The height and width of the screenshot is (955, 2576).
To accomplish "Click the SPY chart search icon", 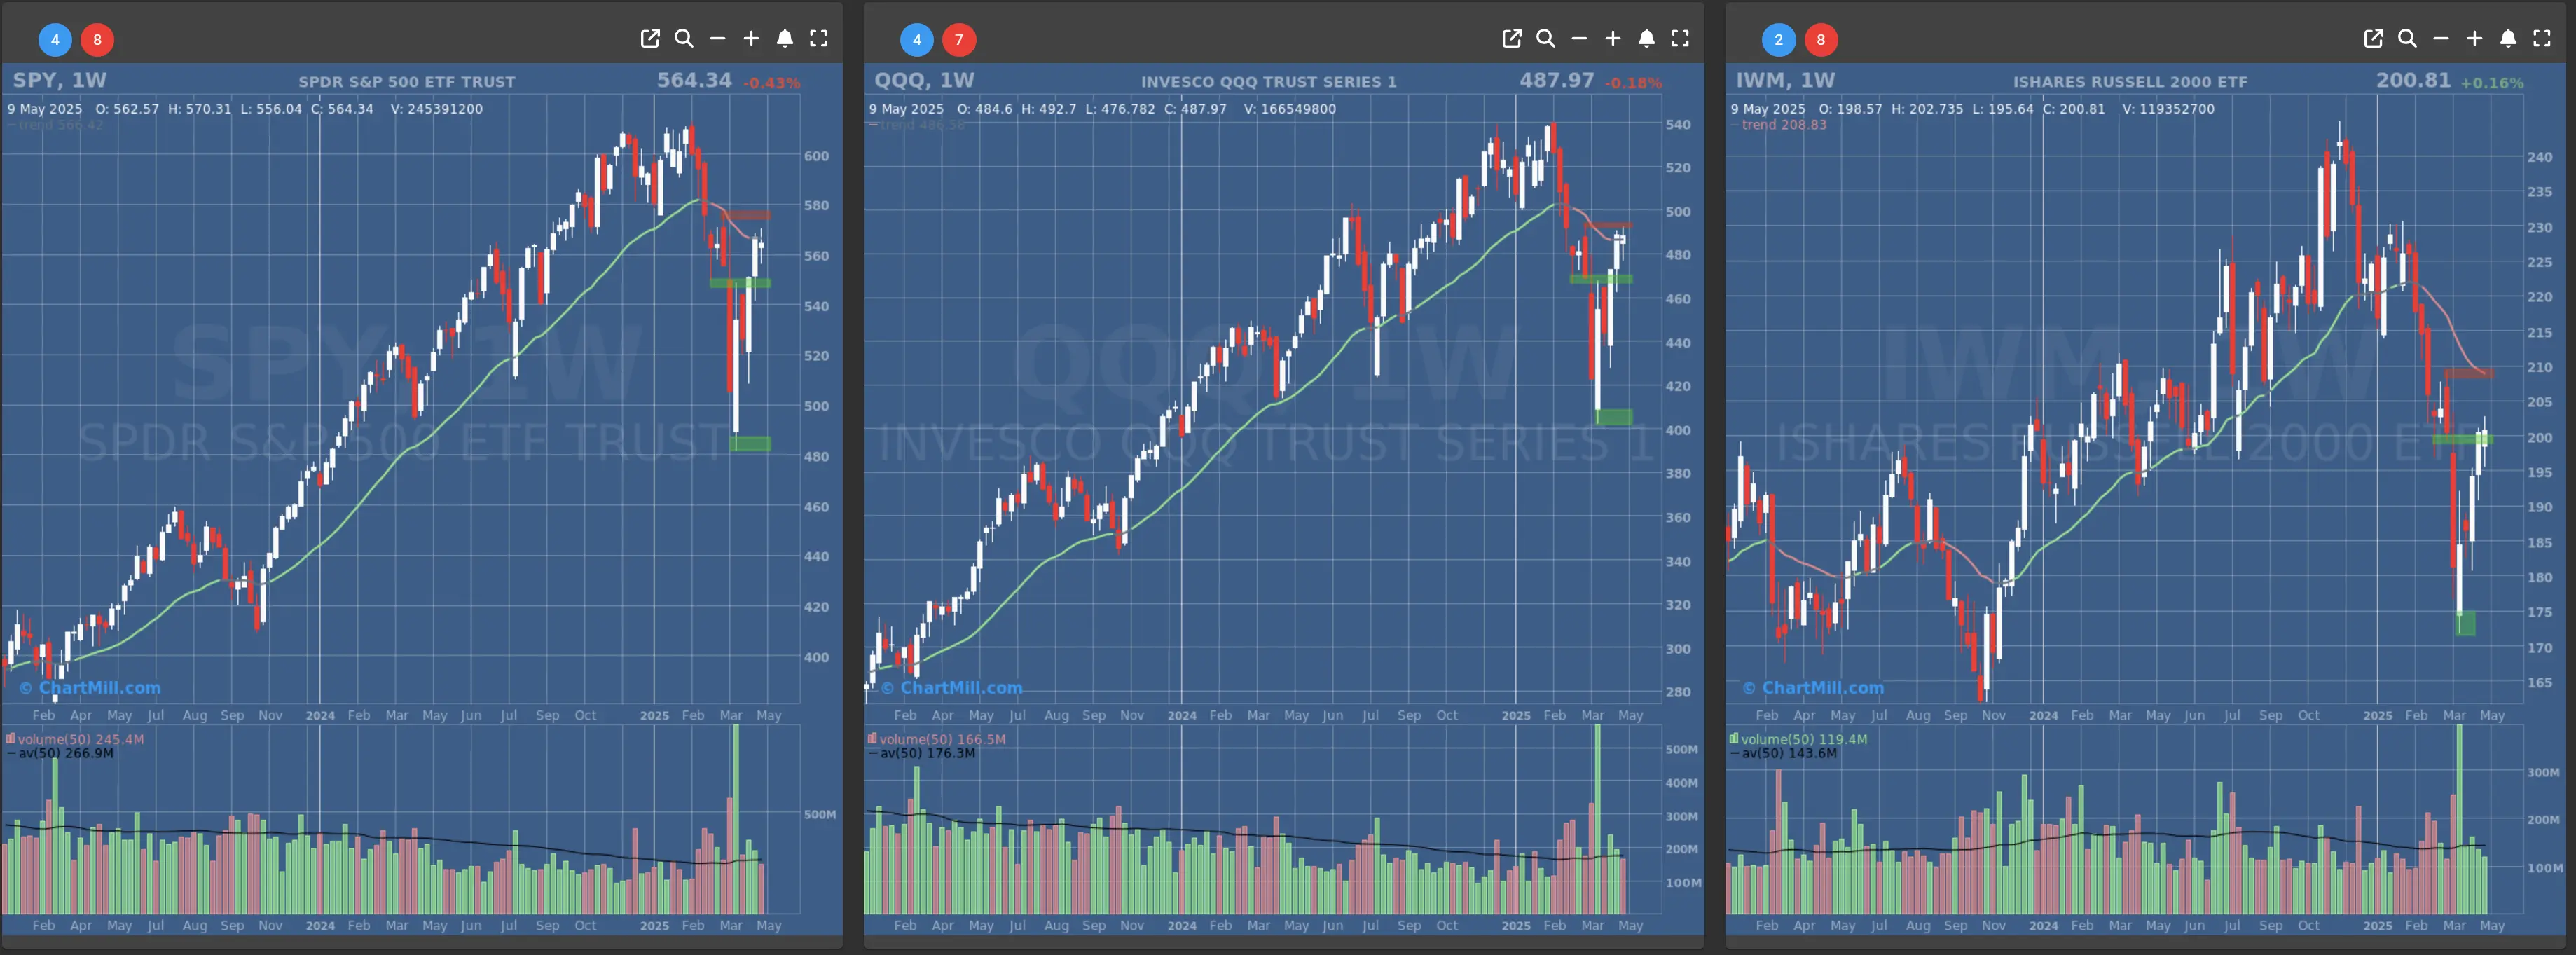I will (x=684, y=38).
